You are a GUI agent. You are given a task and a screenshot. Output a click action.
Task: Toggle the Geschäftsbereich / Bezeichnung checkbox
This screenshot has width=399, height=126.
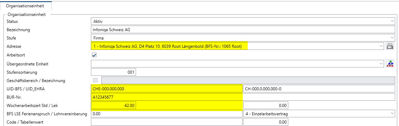[95, 80]
